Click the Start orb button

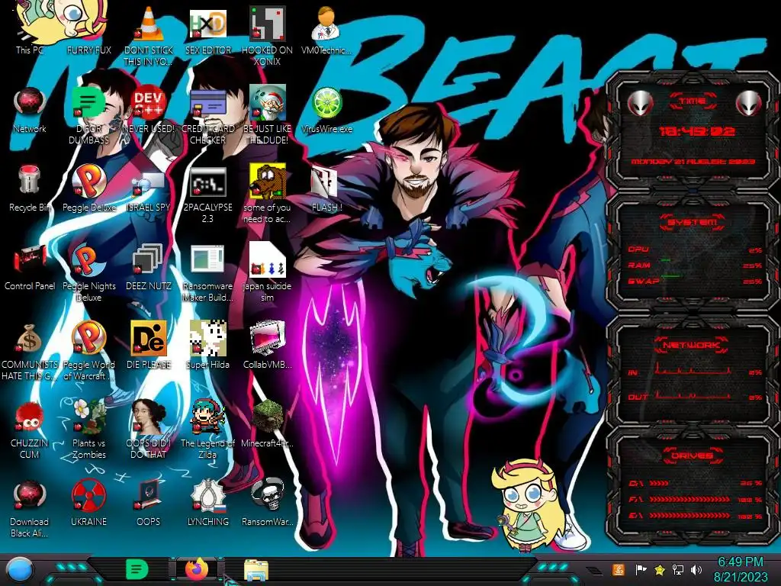[19, 570]
